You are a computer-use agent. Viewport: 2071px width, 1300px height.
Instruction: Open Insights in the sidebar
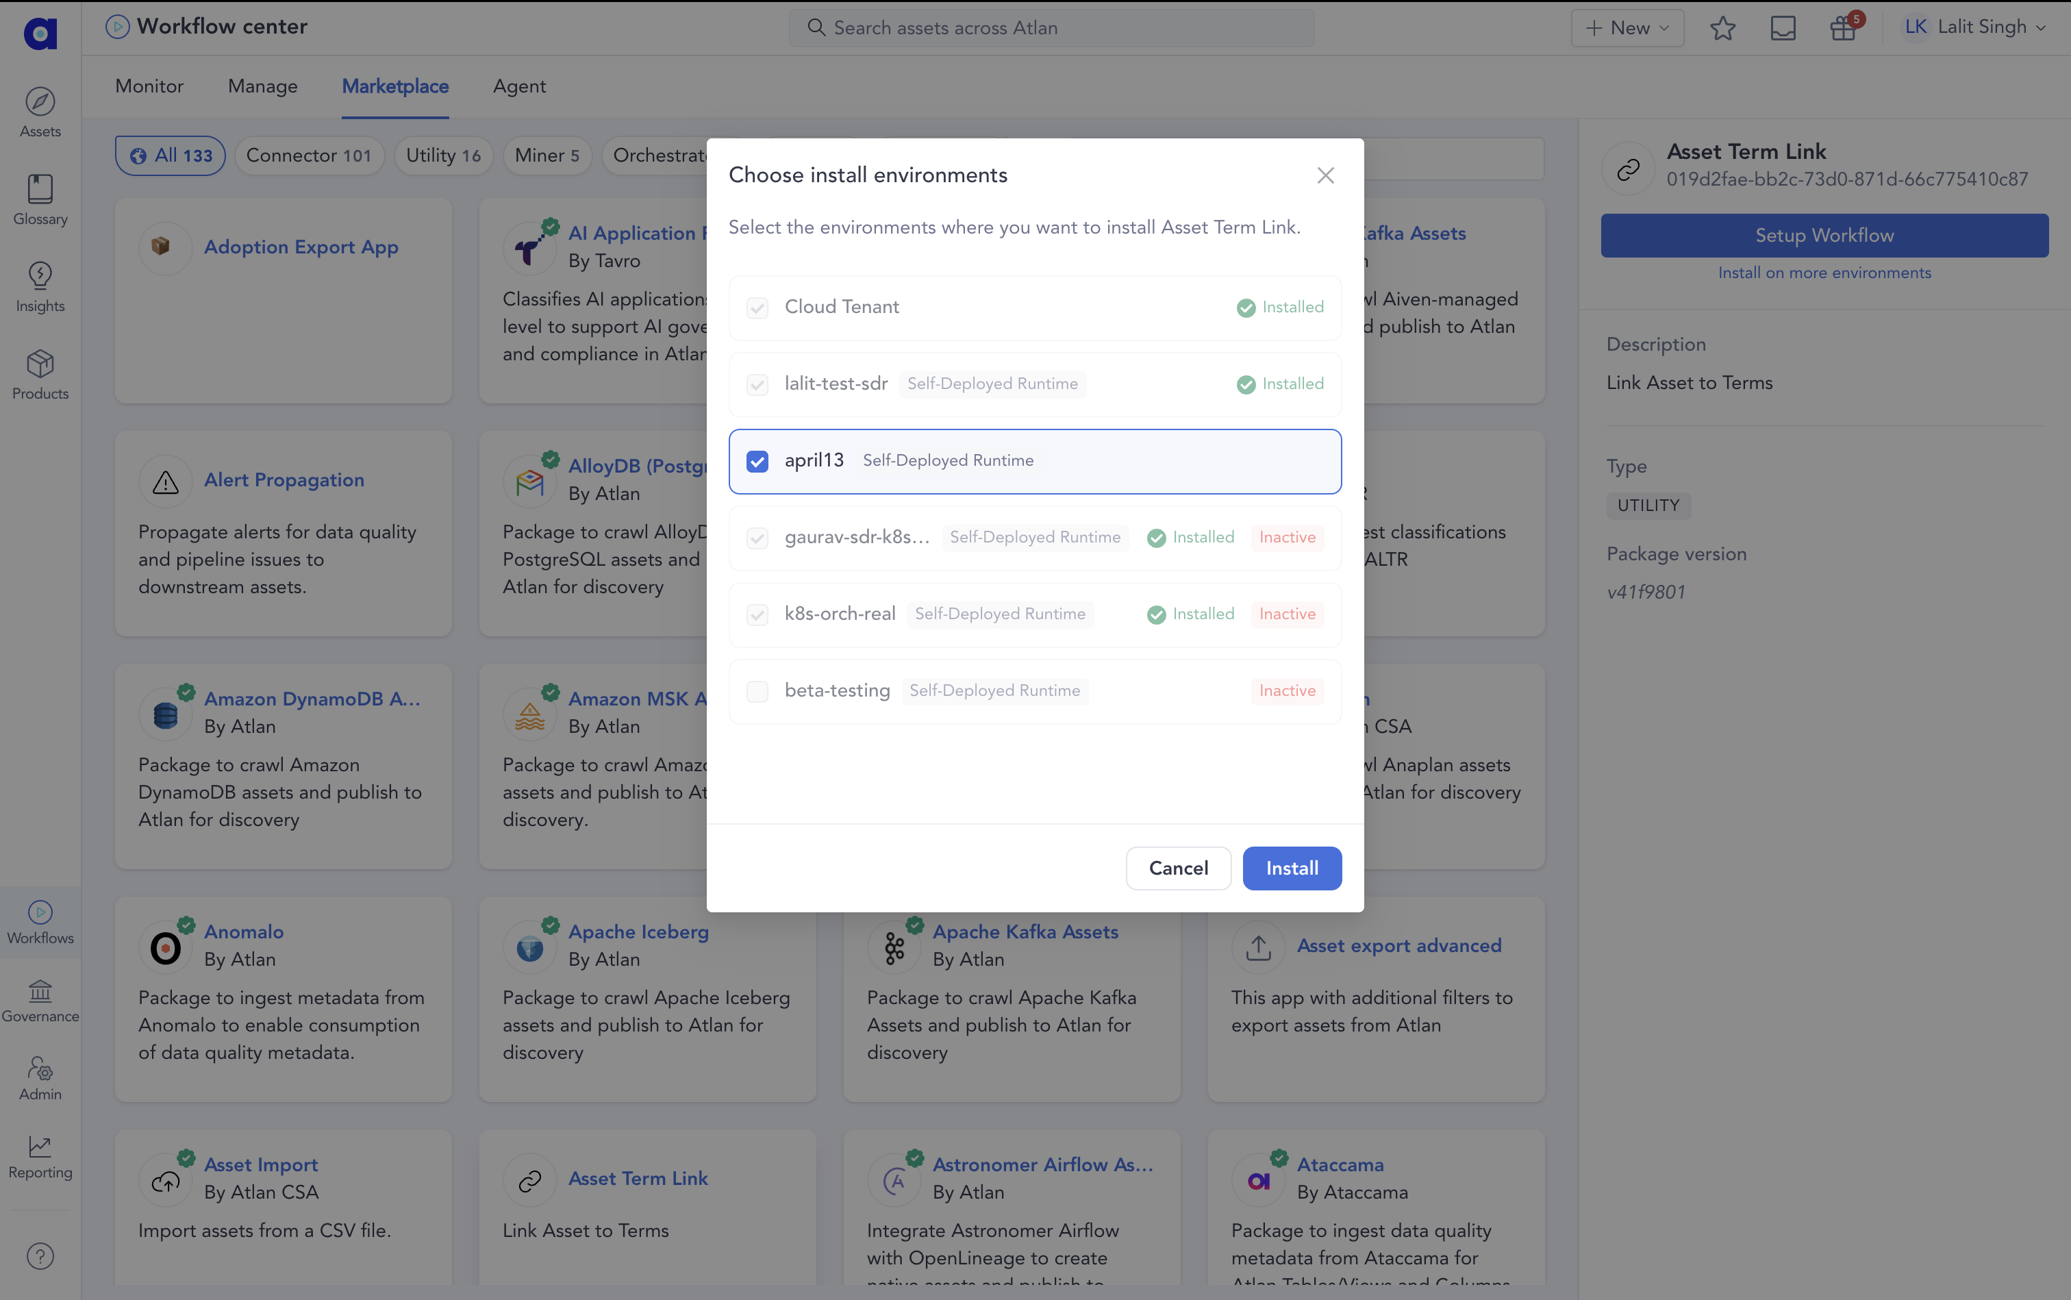click(40, 287)
